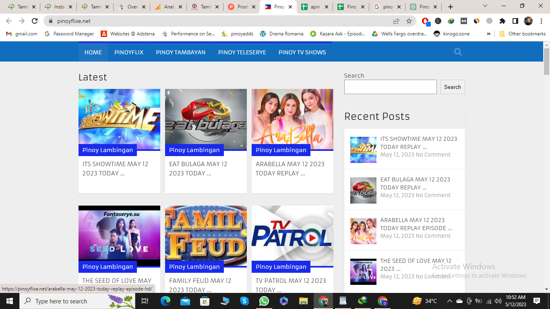Open the Websites @ Adsterra bookmark
The image size is (550, 309).
click(x=128, y=34)
